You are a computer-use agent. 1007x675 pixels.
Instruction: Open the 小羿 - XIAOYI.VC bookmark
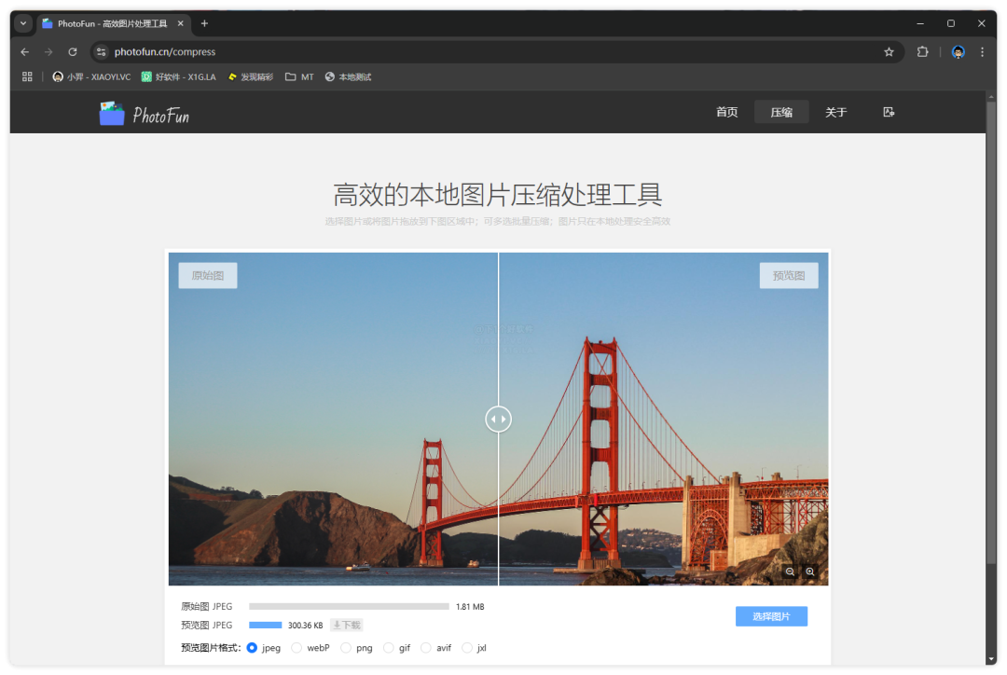click(91, 77)
